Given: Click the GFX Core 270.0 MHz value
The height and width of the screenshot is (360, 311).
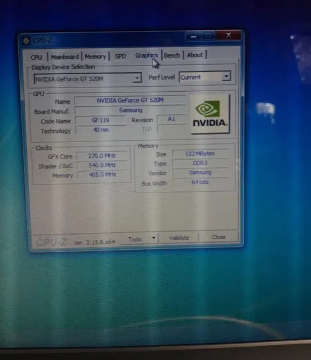Looking at the screenshot, I should [102, 156].
